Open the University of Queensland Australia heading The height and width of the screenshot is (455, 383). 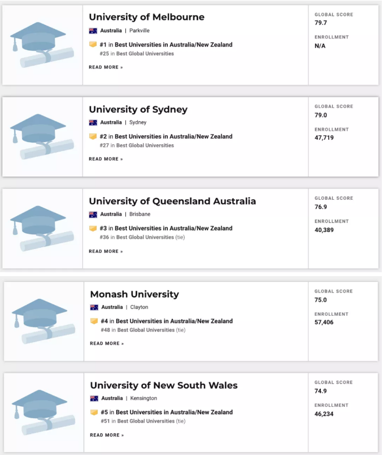pos(172,201)
